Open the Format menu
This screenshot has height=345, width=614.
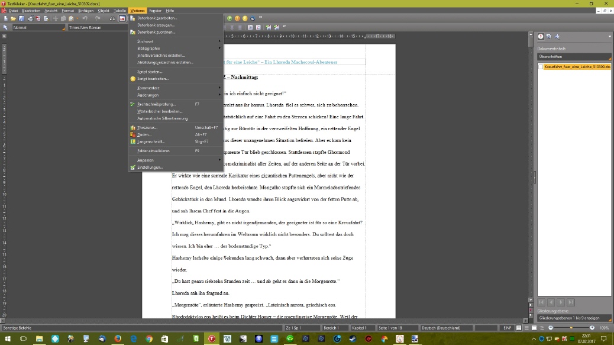coord(68,11)
